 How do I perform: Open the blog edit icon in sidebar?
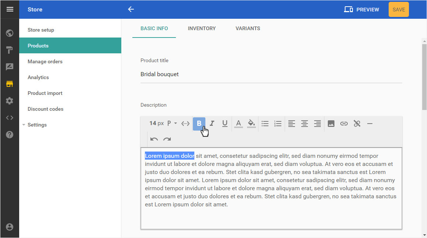(10, 67)
